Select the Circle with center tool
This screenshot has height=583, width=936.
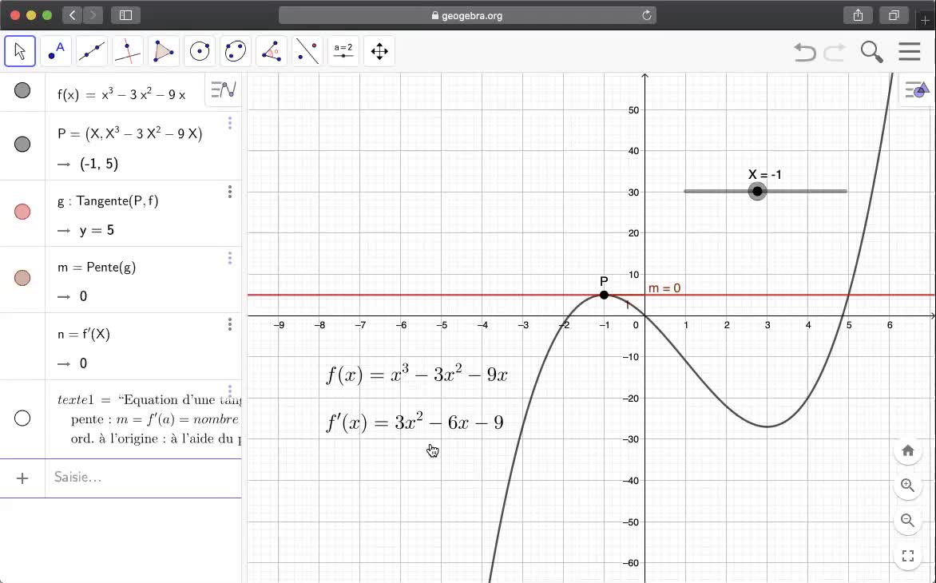coord(200,52)
